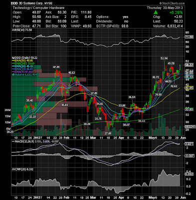This screenshot has width=196, height=200.
Task: Click the yellow EMA(50) legend line
Action: coord(13,60)
